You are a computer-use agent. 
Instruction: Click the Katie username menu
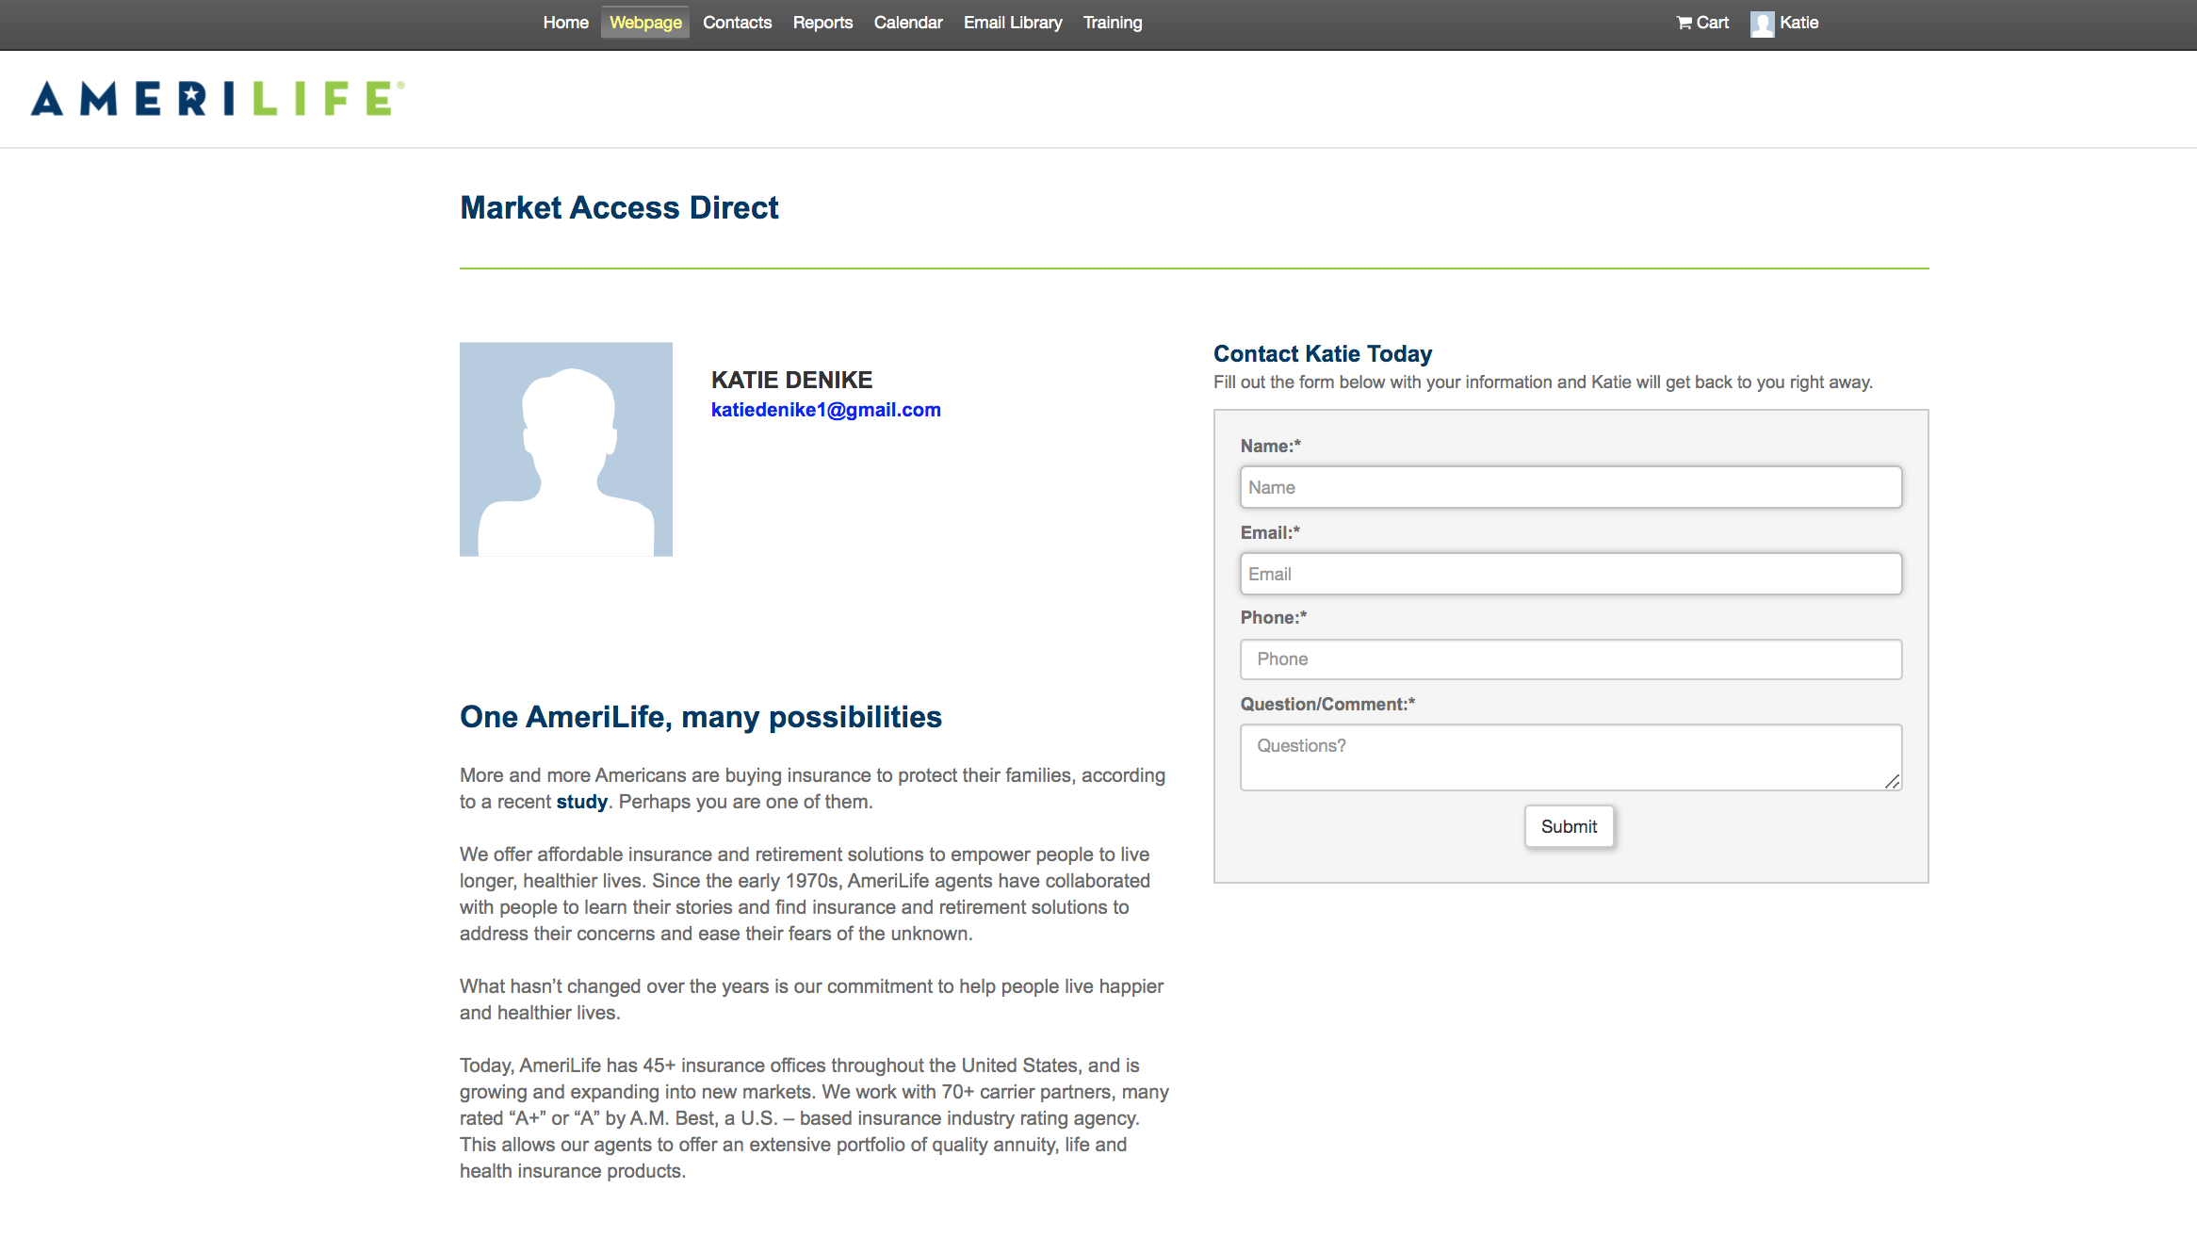1798,23
